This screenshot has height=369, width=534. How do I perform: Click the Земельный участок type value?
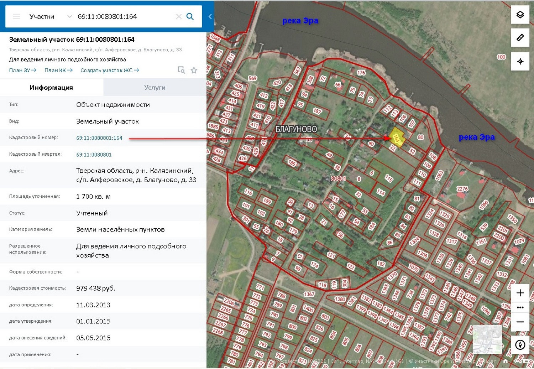[x=108, y=121]
